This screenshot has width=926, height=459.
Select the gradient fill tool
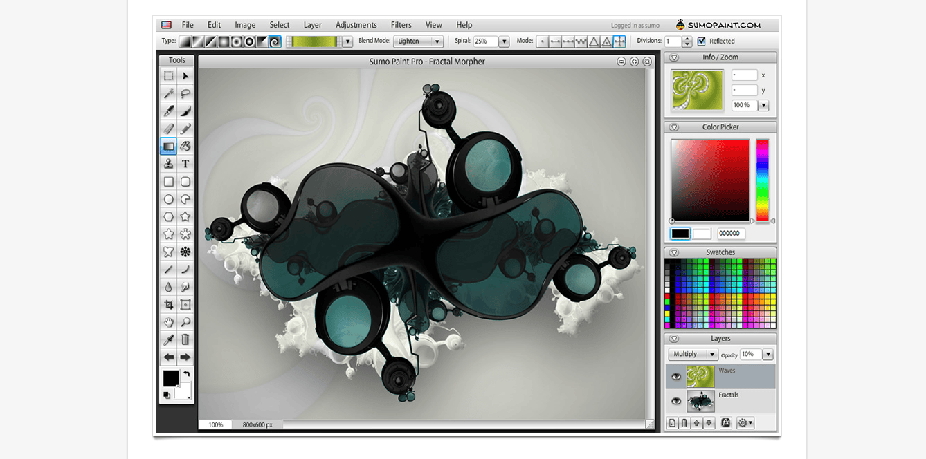(x=169, y=146)
